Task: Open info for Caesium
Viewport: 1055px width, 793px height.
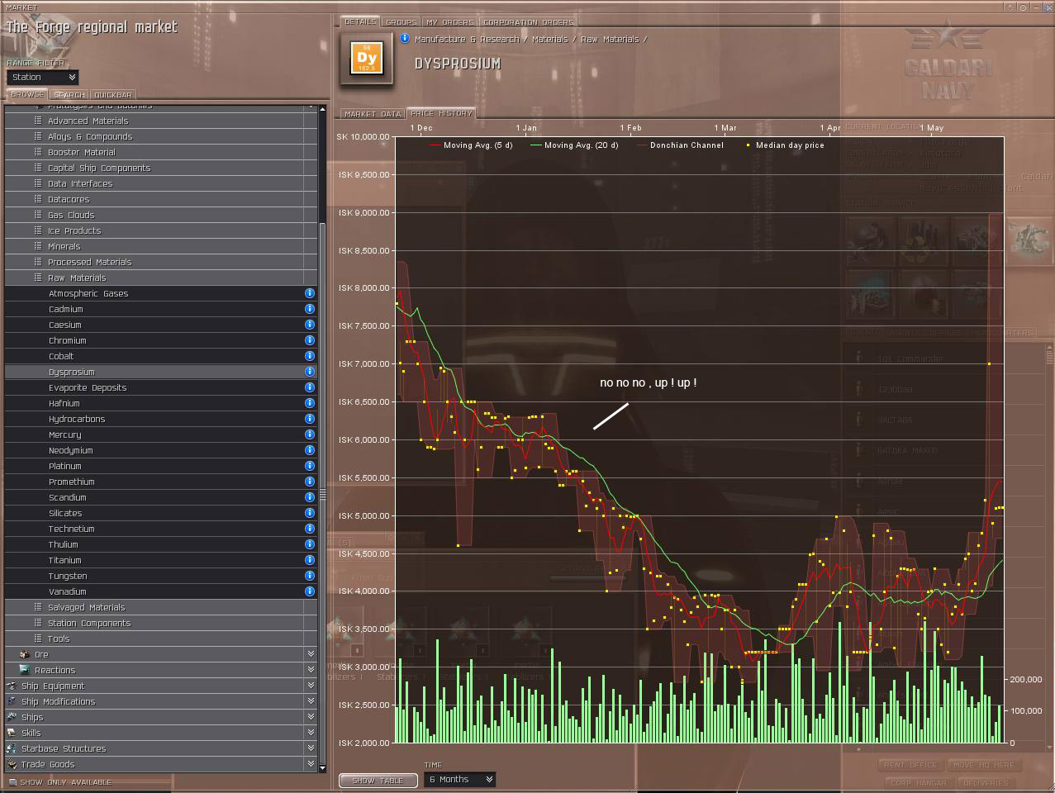Action: click(x=310, y=325)
